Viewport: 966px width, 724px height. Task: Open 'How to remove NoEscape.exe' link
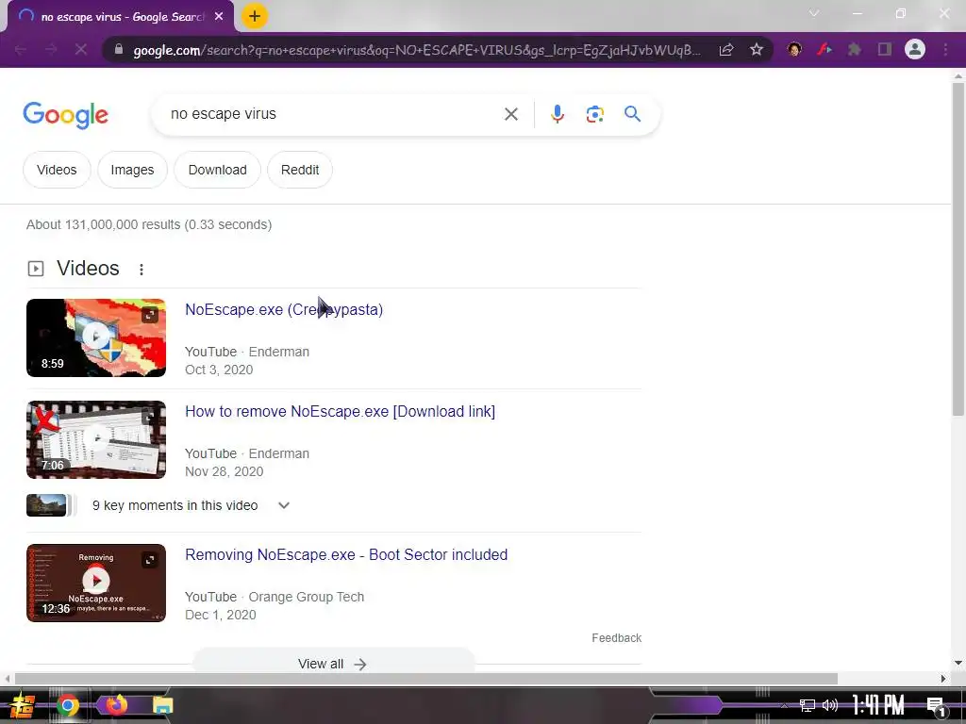pyautogui.click(x=340, y=411)
